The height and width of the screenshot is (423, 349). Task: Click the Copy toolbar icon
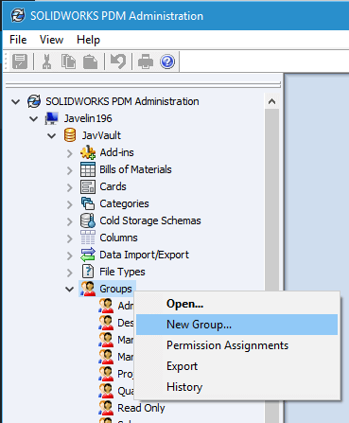click(x=68, y=62)
